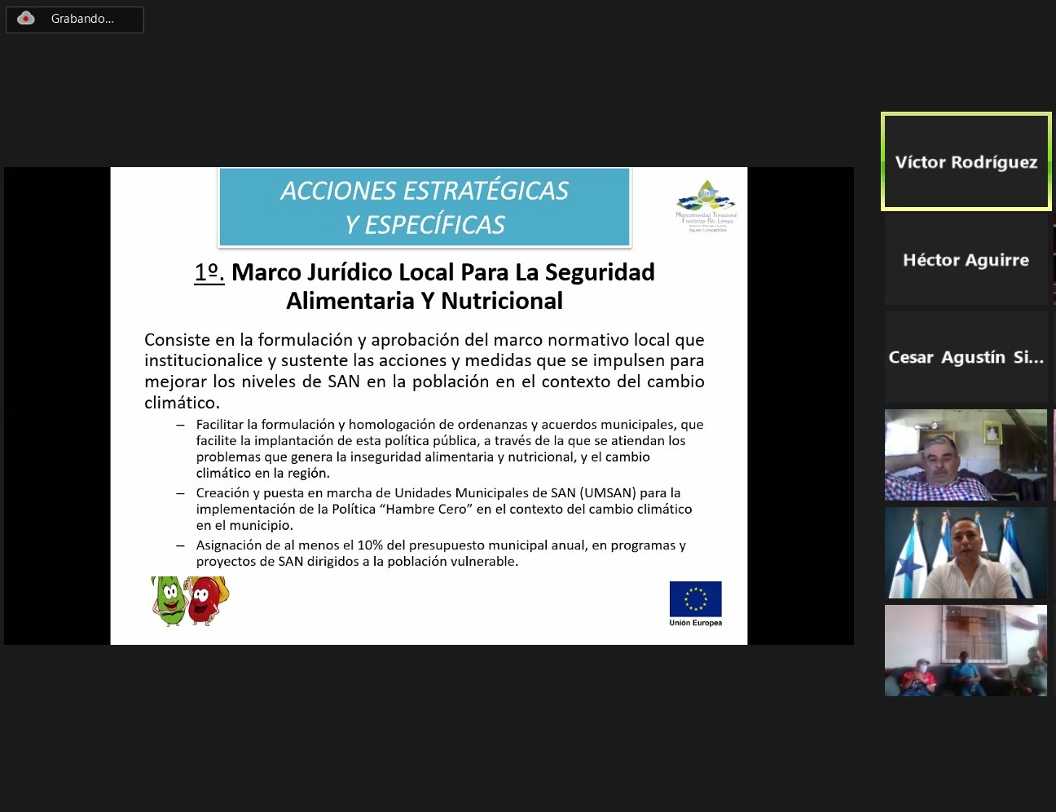This screenshot has width=1056, height=812.
Task: Click the cartoon vegetables illustration
Action: (x=190, y=601)
